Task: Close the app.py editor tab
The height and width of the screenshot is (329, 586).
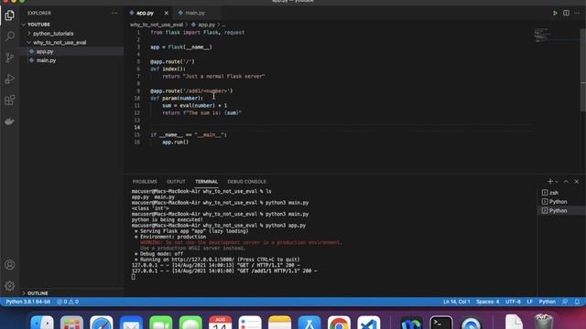Action: [x=167, y=13]
